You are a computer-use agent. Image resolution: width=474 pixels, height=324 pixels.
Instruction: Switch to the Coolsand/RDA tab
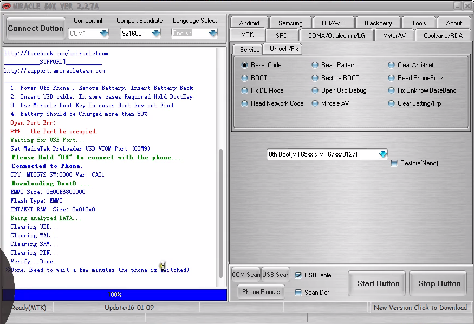(x=443, y=35)
